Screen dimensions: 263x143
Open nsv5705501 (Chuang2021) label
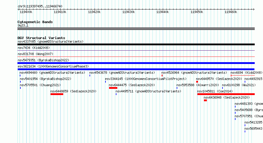tap(40, 85)
